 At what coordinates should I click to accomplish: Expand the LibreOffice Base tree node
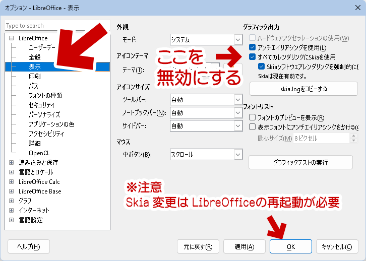point(11,191)
